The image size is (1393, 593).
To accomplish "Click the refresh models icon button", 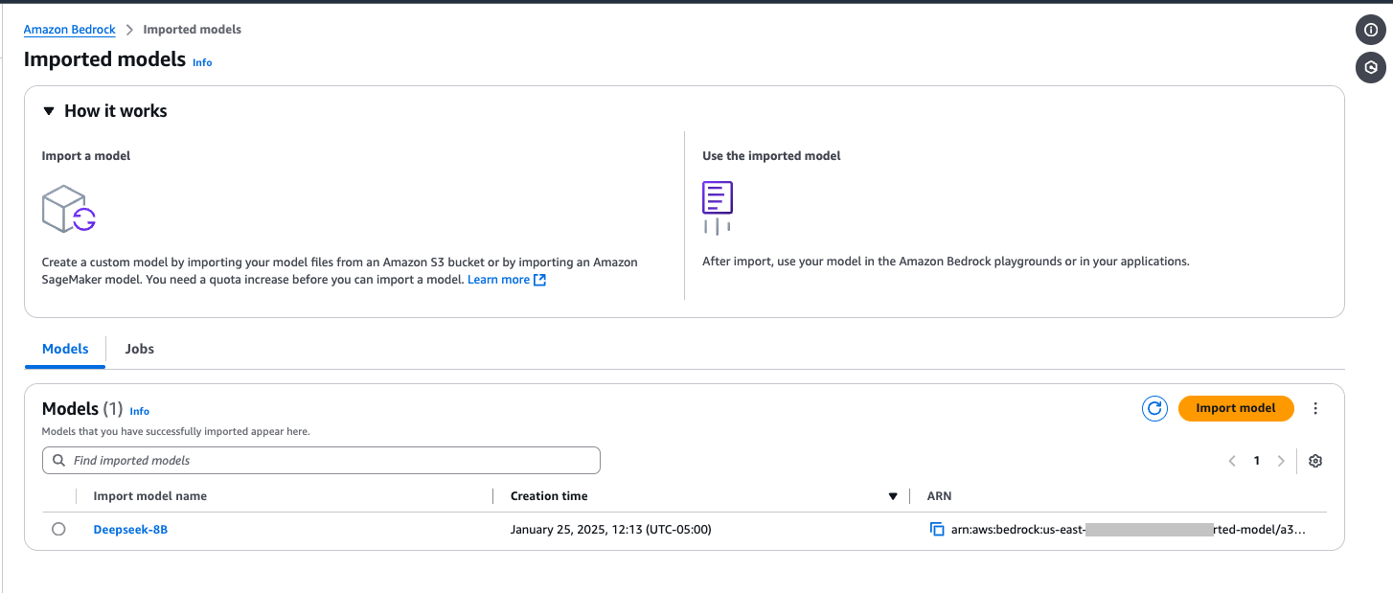I will click(x=1154, y=408).
